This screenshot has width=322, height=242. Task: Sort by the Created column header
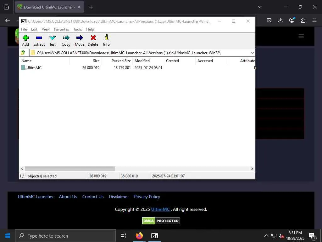coord(180,61)
